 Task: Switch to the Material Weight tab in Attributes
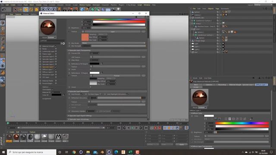coord(235,84)
